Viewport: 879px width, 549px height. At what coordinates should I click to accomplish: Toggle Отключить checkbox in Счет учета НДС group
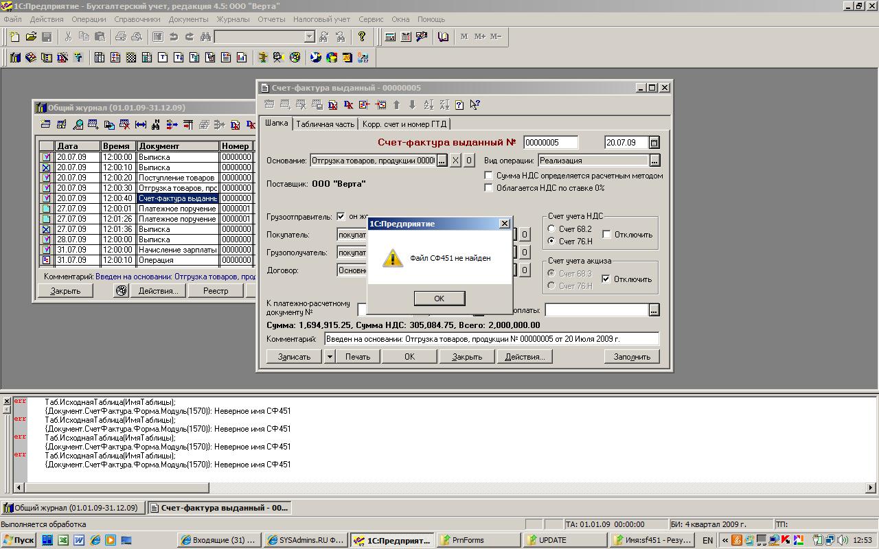click(x=606, y=235)
